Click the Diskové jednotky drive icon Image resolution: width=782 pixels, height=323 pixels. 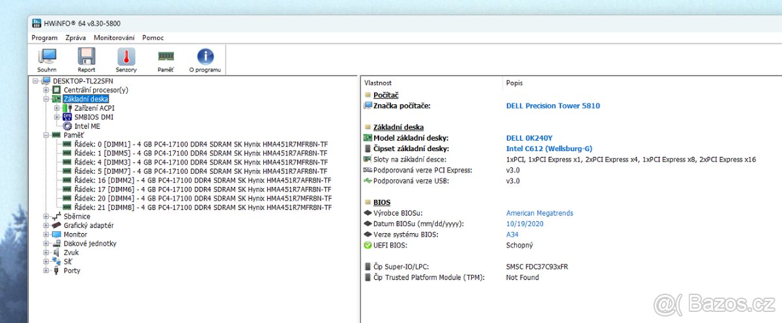tap(57, 244)
